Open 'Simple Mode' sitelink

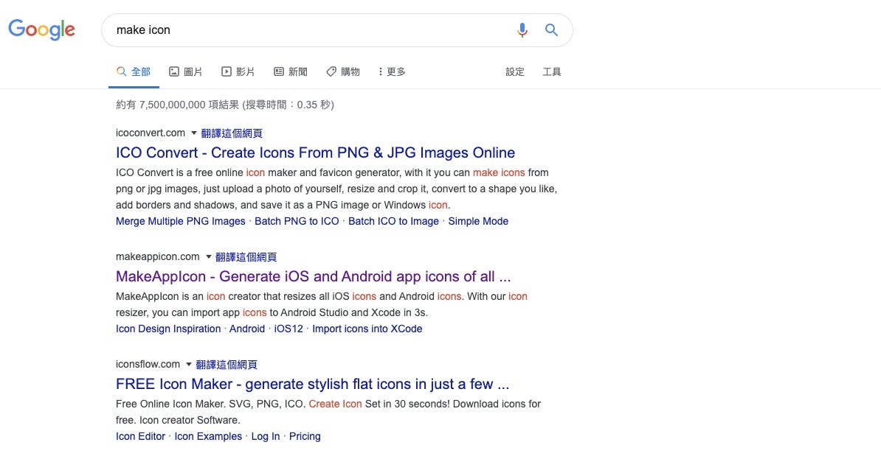tap(478, 221)
